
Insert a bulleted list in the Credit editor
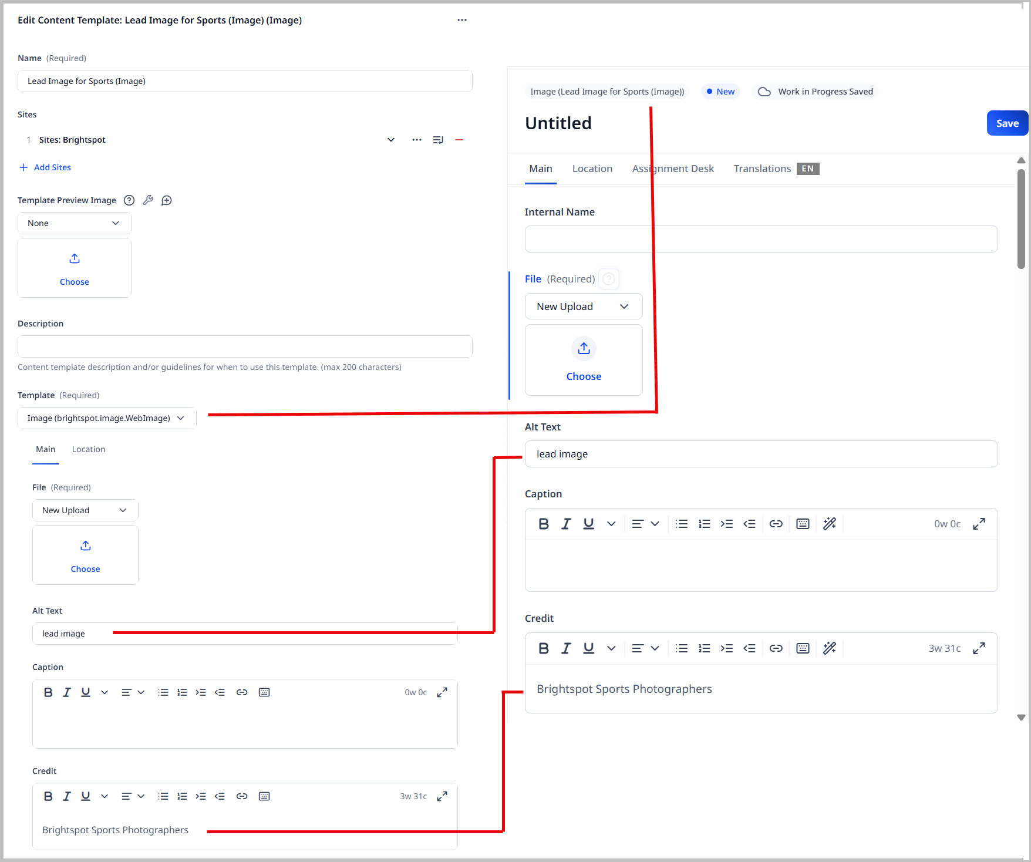pyautogui.click(x=682, y=648)
